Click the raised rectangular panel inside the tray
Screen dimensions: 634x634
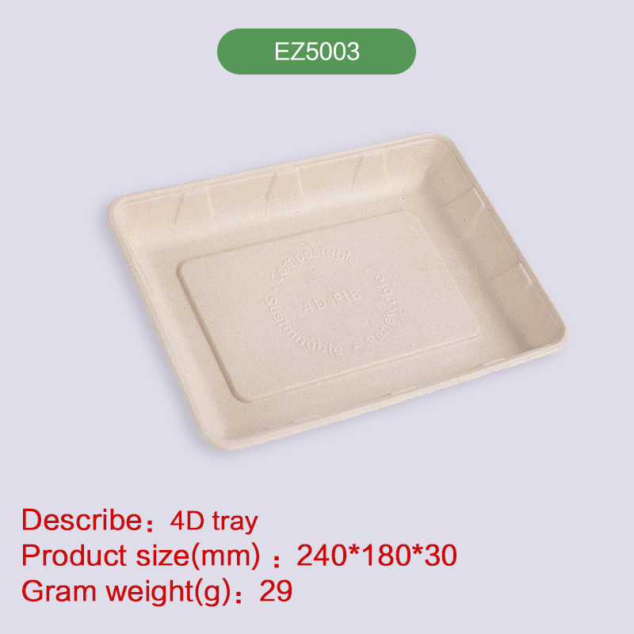(x=328, y=306)
